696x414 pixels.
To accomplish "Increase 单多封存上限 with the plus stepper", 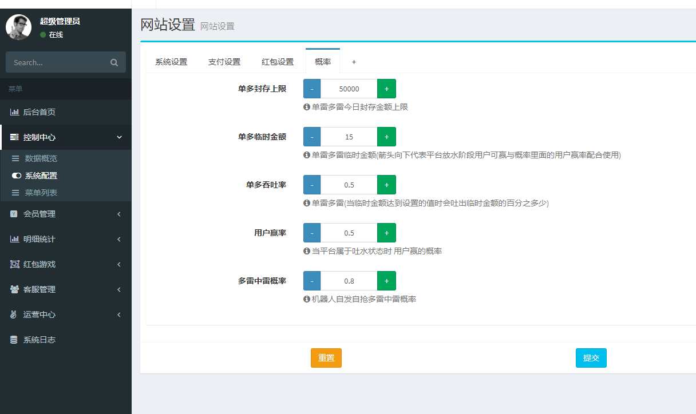I will coord(386,89).
